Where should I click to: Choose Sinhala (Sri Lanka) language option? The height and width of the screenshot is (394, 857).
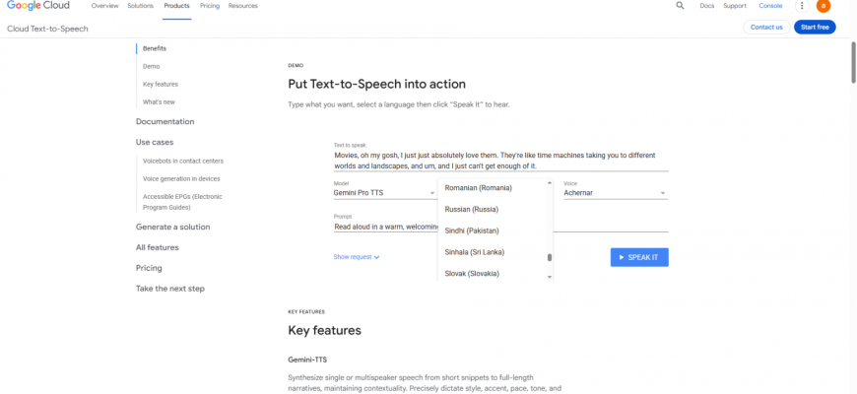pos(475,252)
